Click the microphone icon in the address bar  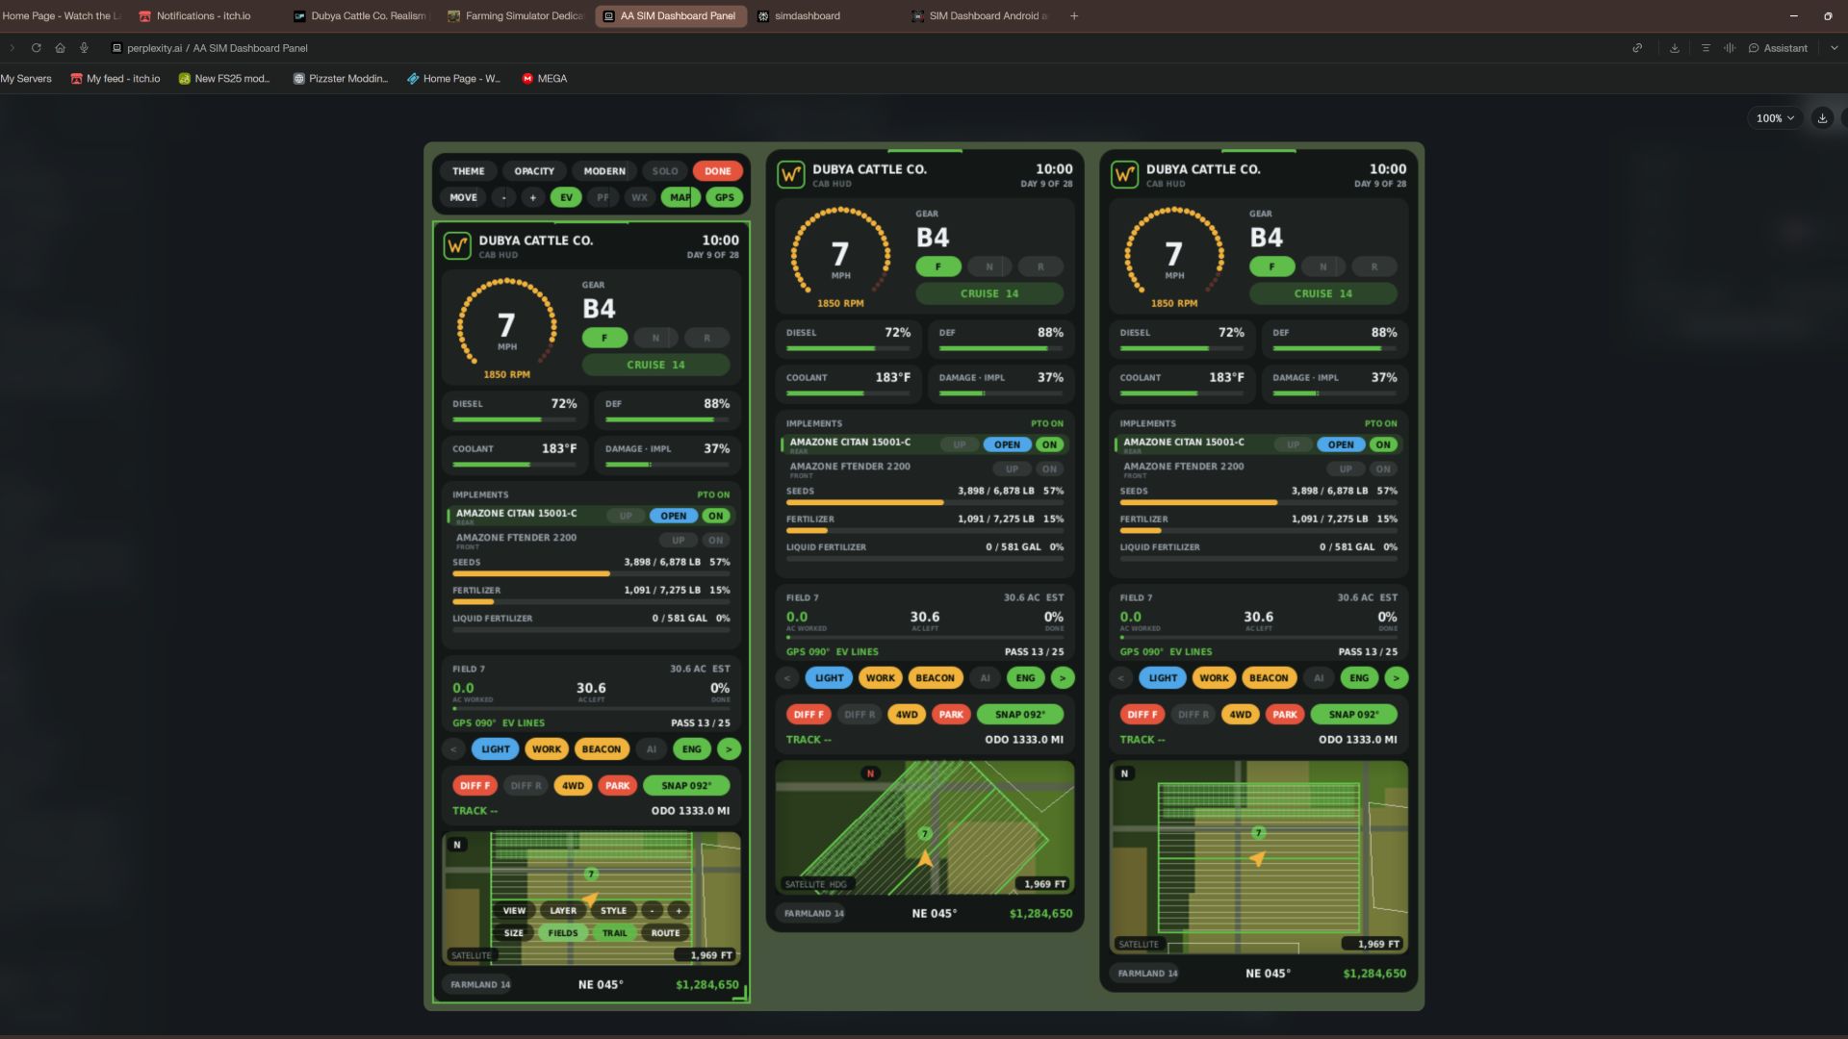[x=84, y=48]
